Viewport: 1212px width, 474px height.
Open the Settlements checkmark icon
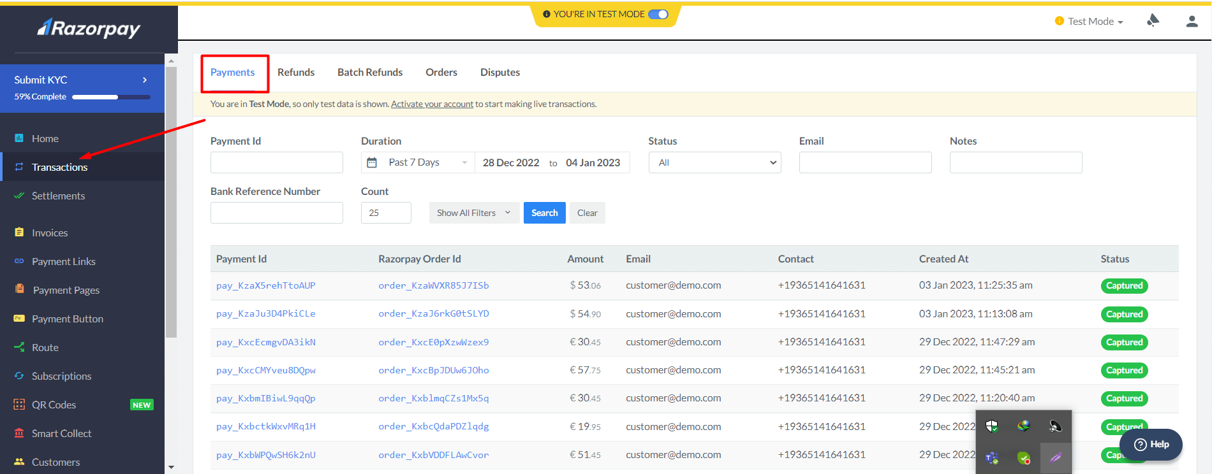click(x=19, y=196)
